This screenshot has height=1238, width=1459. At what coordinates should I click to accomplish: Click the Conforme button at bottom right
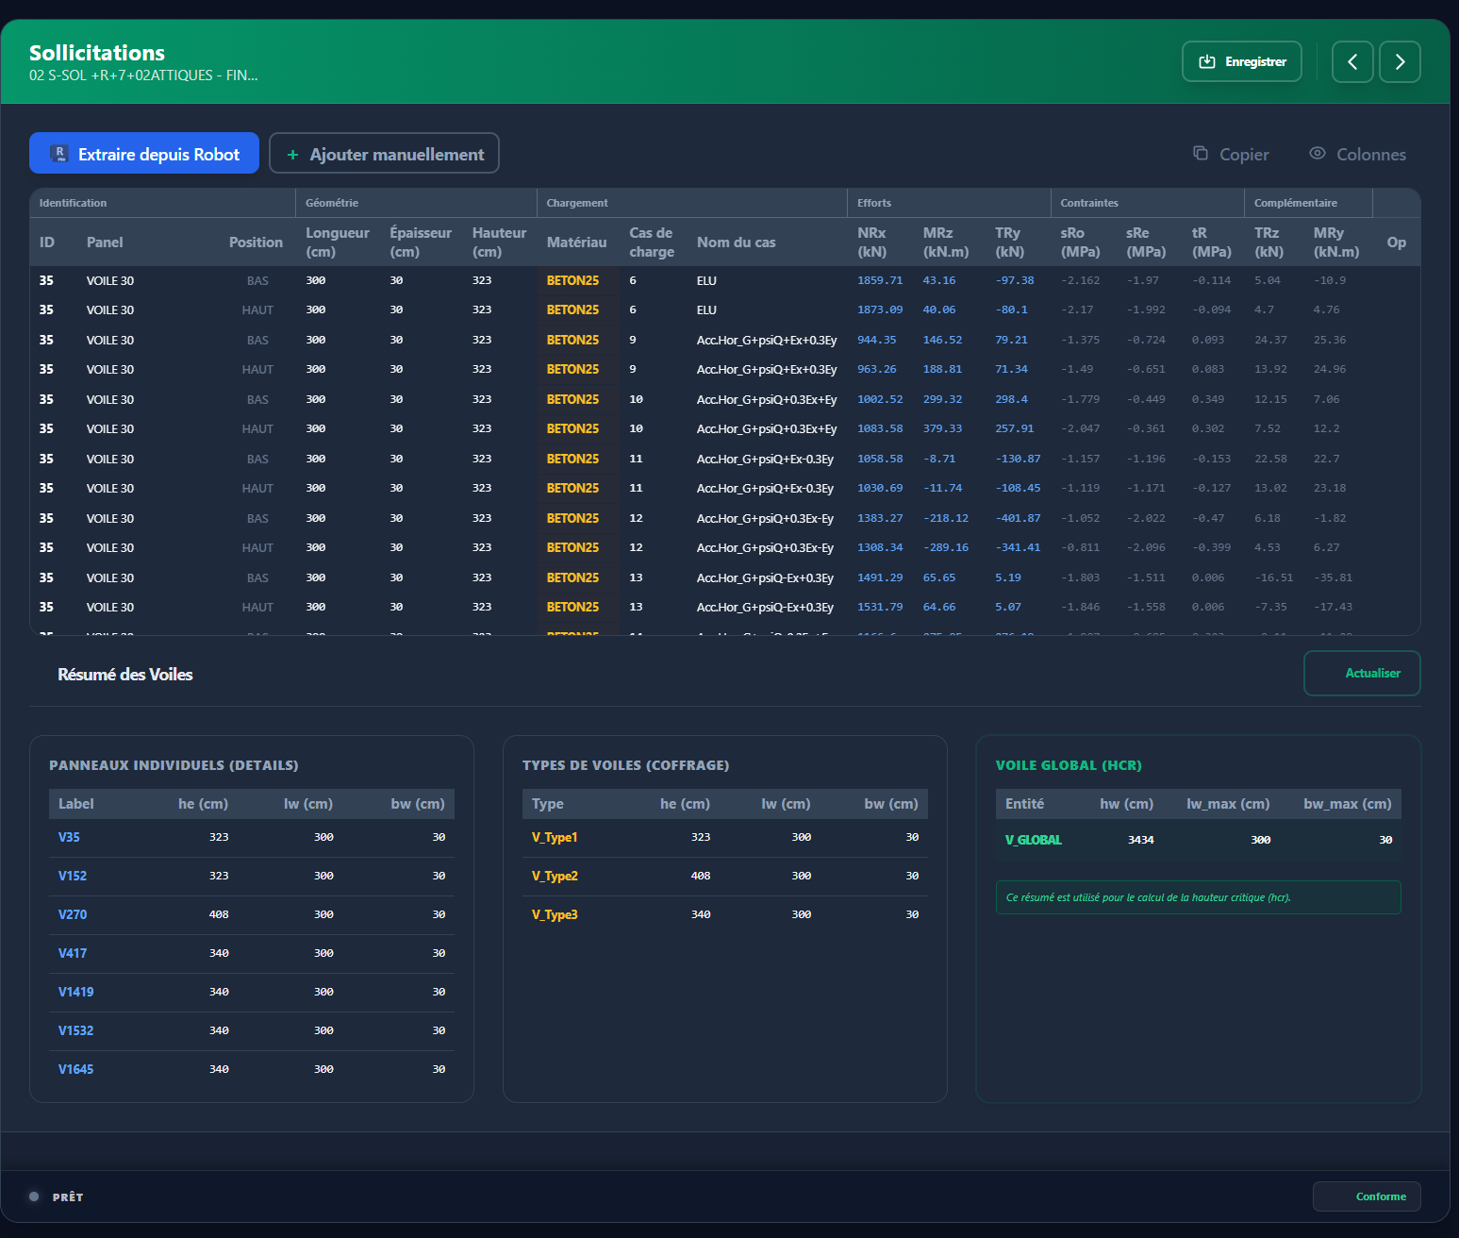(1367, 1196)
